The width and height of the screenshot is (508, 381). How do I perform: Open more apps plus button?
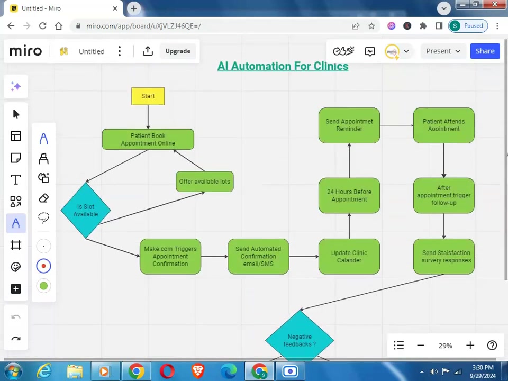15,289
